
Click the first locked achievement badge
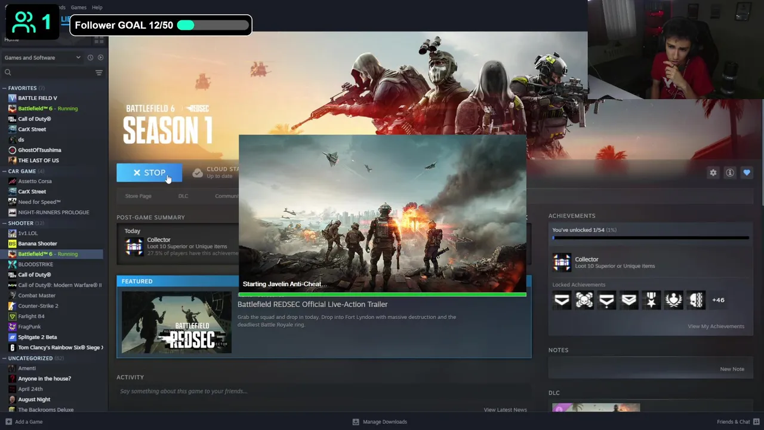coord(562,300)
